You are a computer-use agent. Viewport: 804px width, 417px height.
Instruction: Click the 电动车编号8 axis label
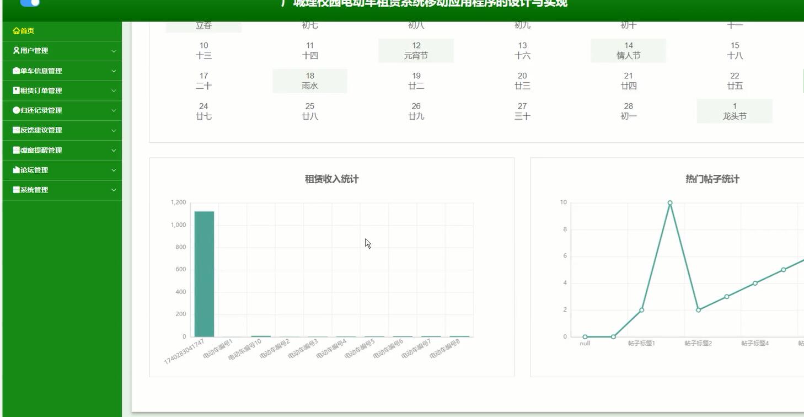tap(445, 349)
